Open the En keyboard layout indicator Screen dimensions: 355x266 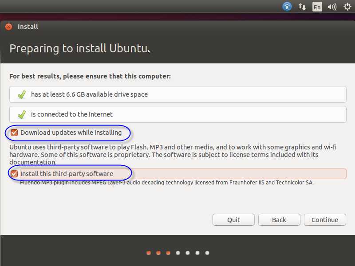(317, 7)
